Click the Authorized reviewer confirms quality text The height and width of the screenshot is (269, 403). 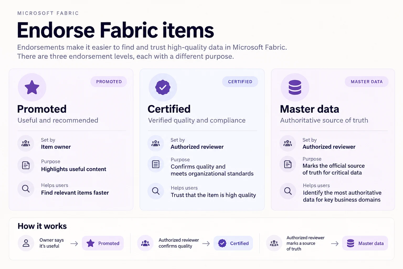tap(179, 243)
